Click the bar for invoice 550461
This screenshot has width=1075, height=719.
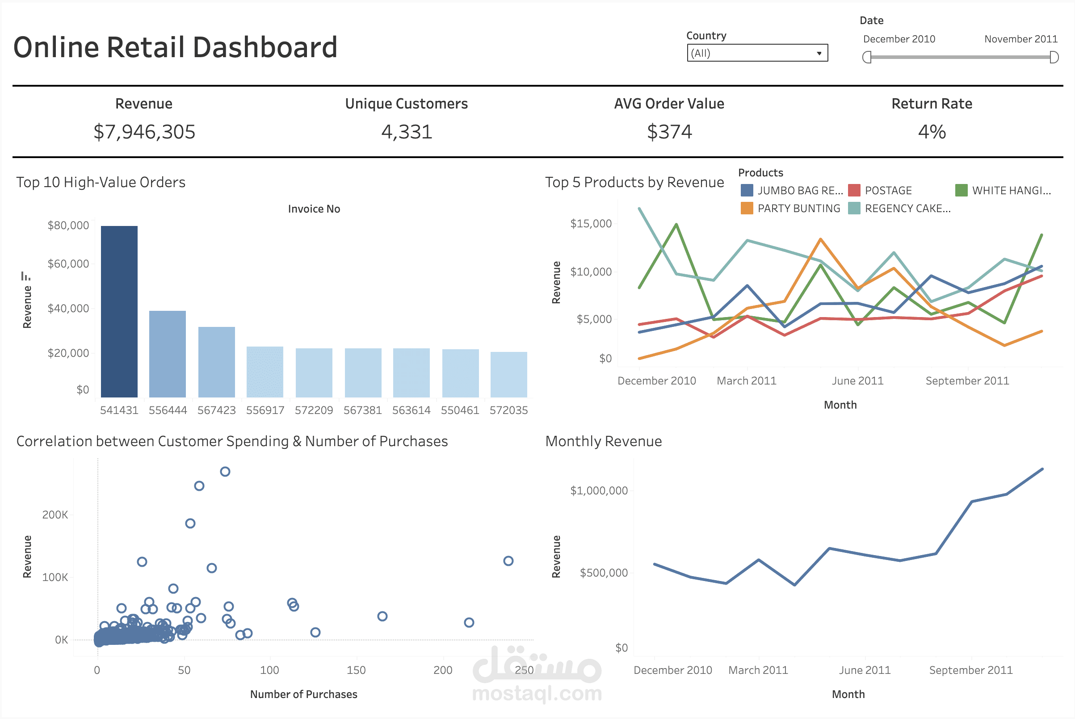(x=460, y=373)
